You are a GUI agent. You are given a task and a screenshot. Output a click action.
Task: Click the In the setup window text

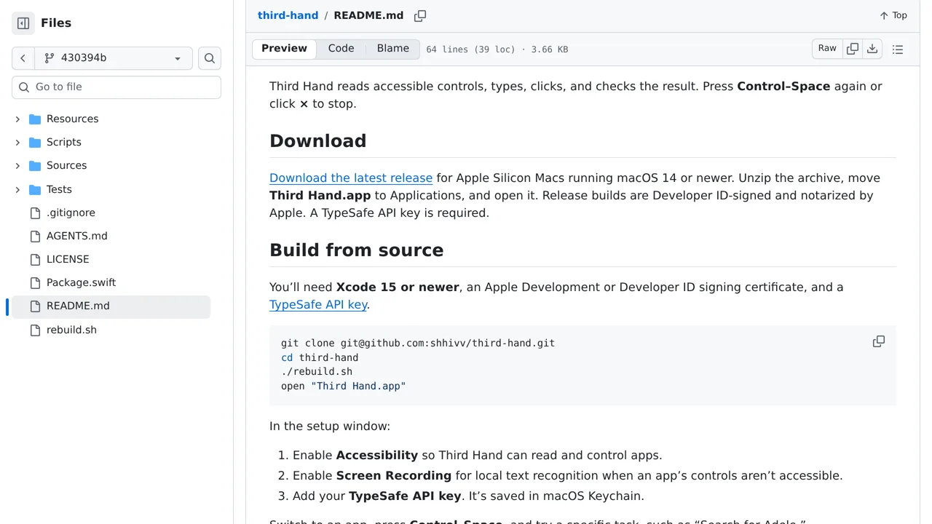[330, 426]
